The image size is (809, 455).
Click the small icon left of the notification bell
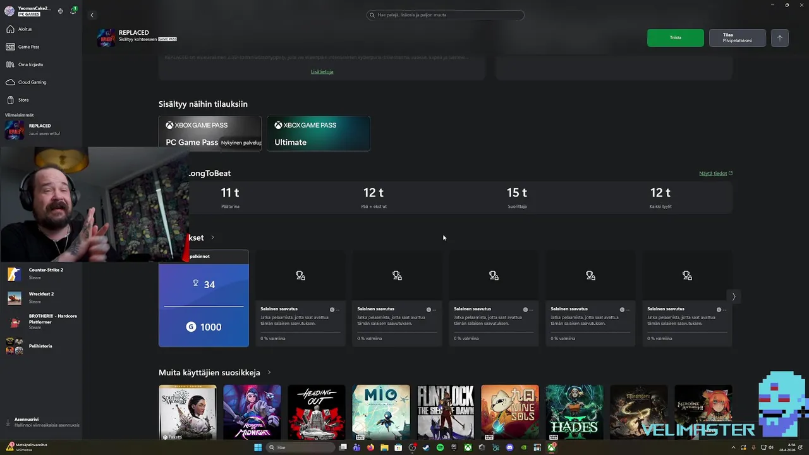pos(61,11)
